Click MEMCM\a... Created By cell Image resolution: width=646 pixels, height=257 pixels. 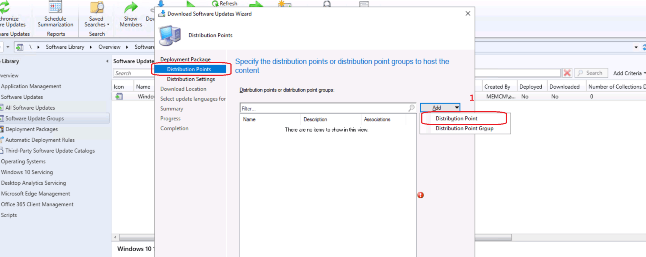tap(501, 96)
